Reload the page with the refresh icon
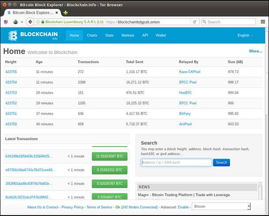The height and width of the screenshot is (216, 269). (x=194, y=22)
